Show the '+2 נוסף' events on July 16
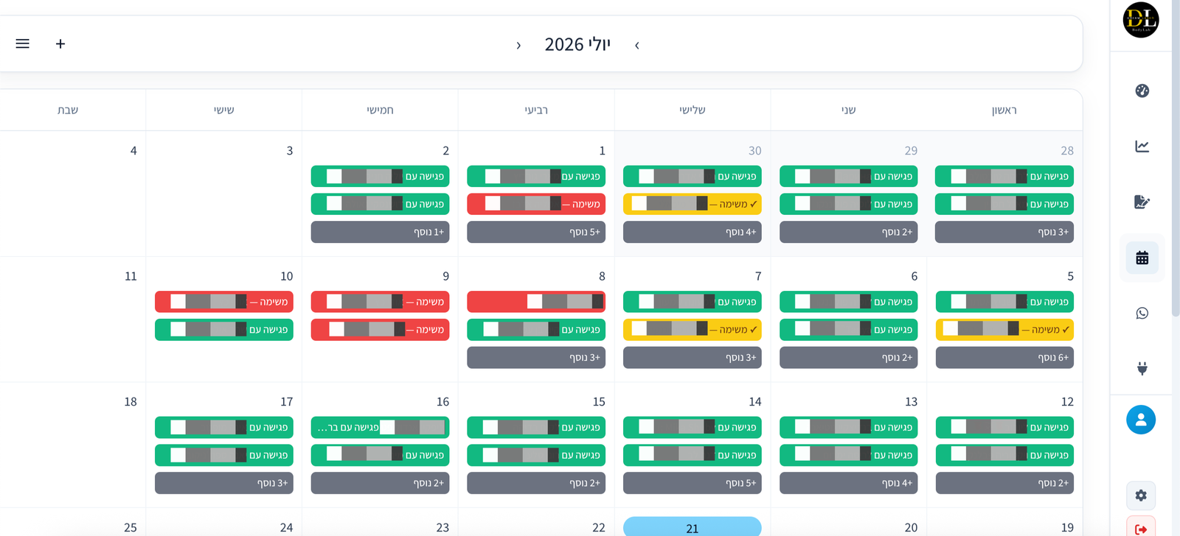Viewport: 1180px width, 536px height. [380, 483]
